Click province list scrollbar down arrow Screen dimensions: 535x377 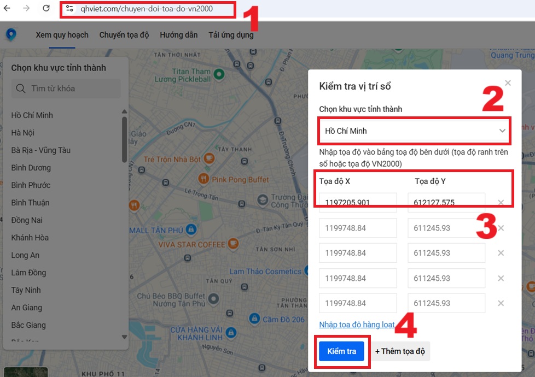pyautogui.click(x=125, y=337)
